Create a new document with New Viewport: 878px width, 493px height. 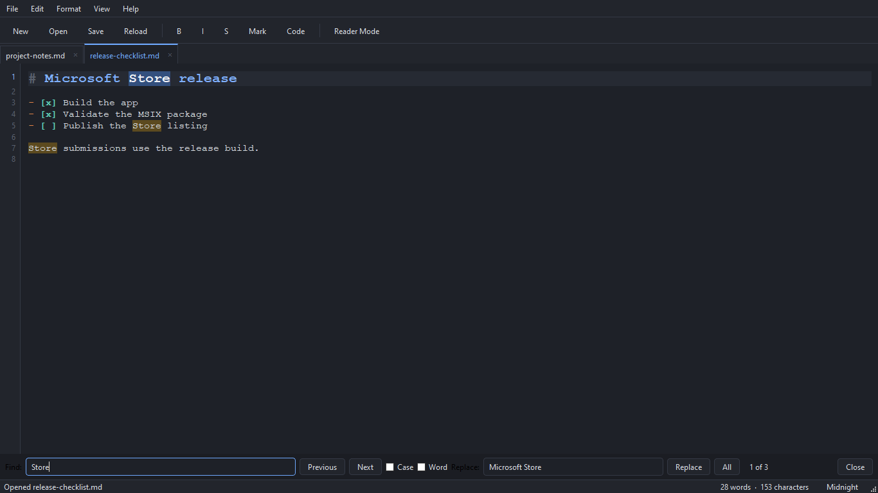tap(21, 31)
